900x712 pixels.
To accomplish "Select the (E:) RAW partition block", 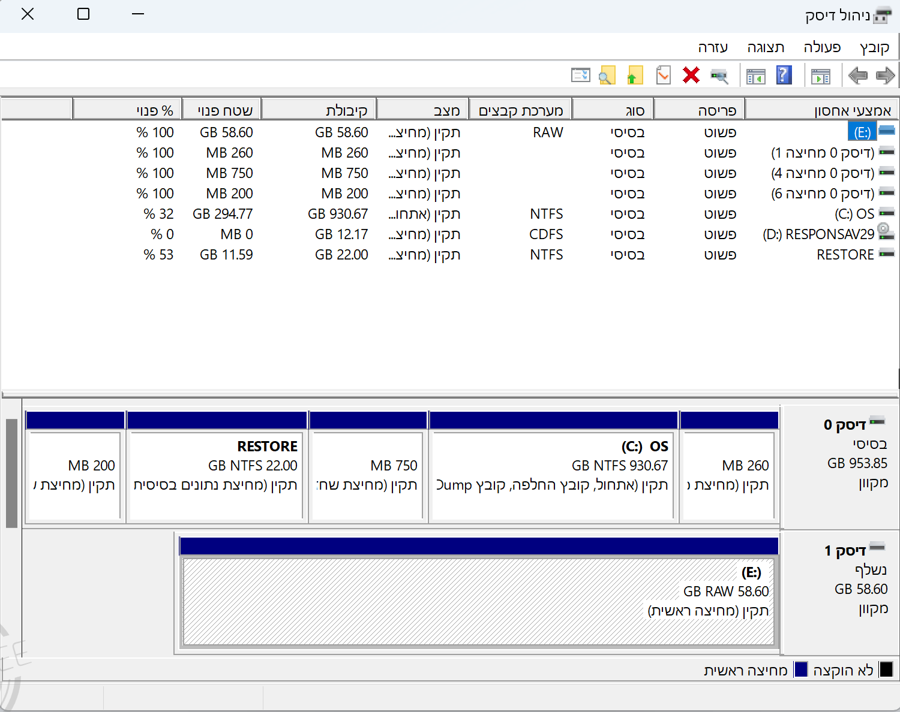I will (x=479, y=593).
